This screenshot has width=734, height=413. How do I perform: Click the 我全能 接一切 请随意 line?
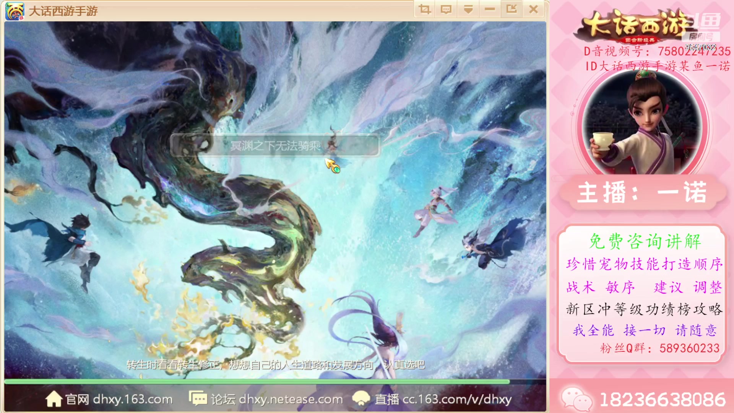(x=645, y=330)
